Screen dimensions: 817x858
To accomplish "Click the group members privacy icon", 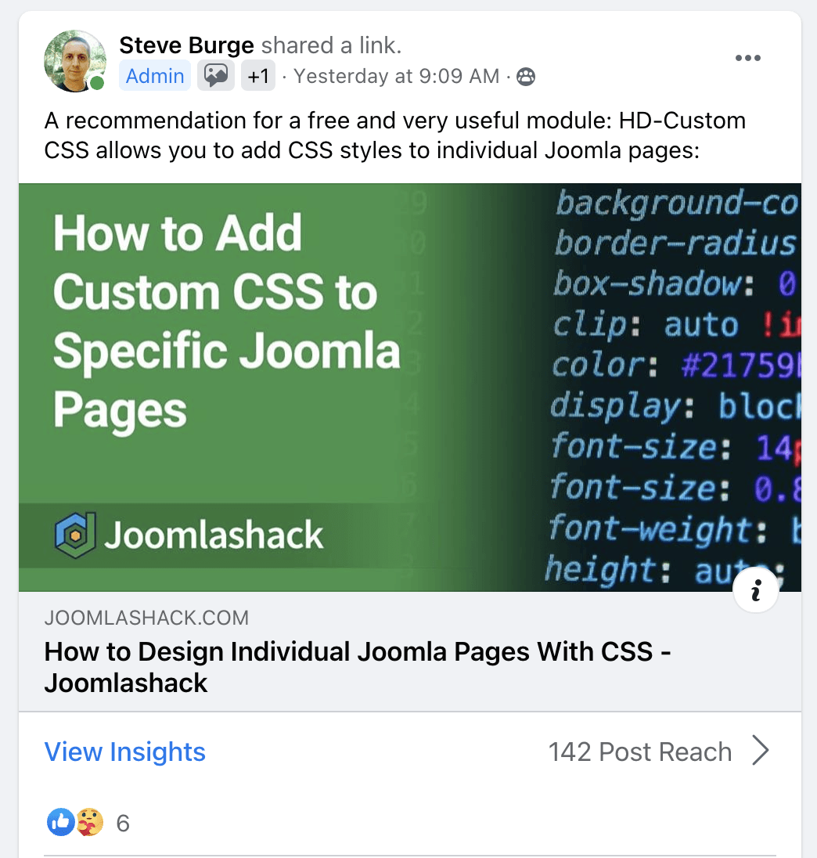I will [x=526, y=77].
